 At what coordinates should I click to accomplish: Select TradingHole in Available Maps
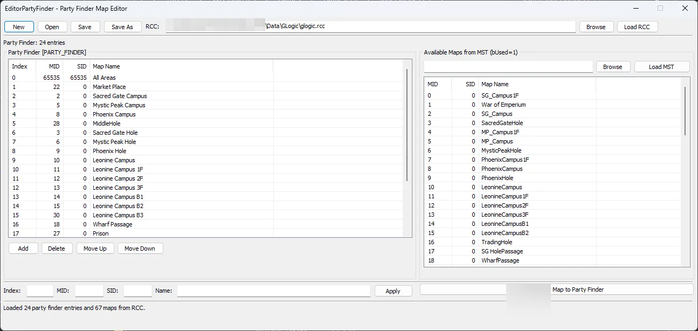click(553, 242)
